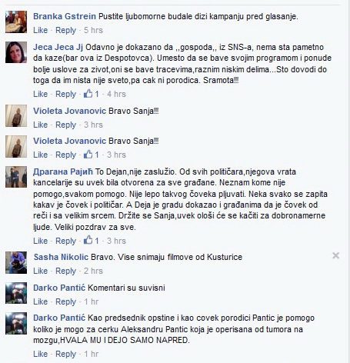Open Jeca Jeca Jj avatar
The width and height of the screenshot is (350, 363).
[16, 52]
